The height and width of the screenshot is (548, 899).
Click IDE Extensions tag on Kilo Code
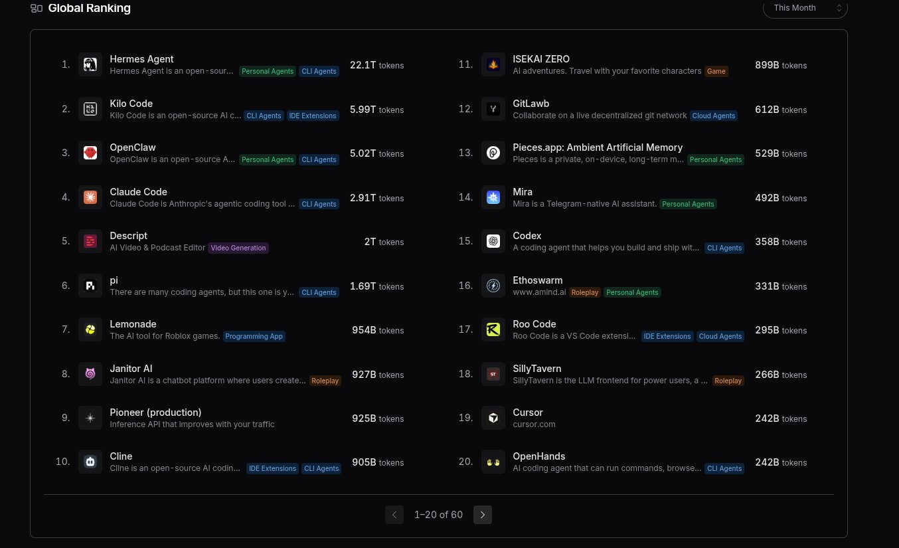point(312,116)
